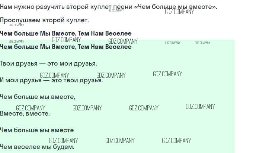The width and height of the screenshot is (253, 153).
Task: Click the large GDZ.COMPANY watermark under the song title
Action: click(179, 12)
